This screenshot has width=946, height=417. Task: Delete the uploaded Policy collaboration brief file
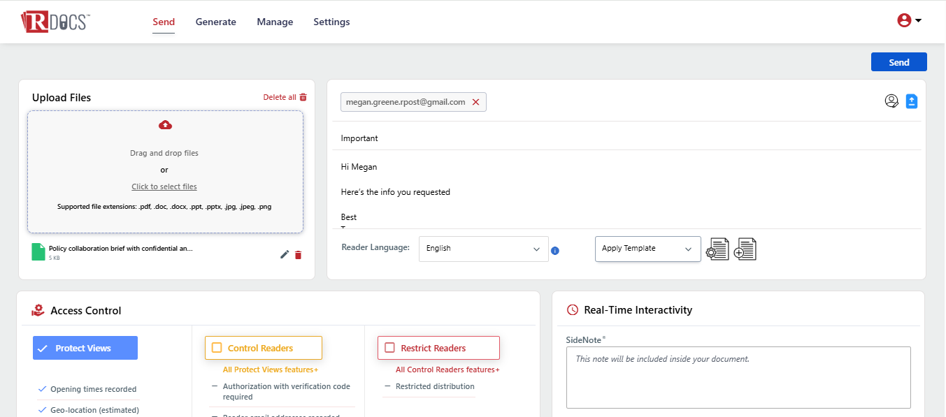(299, 255)
